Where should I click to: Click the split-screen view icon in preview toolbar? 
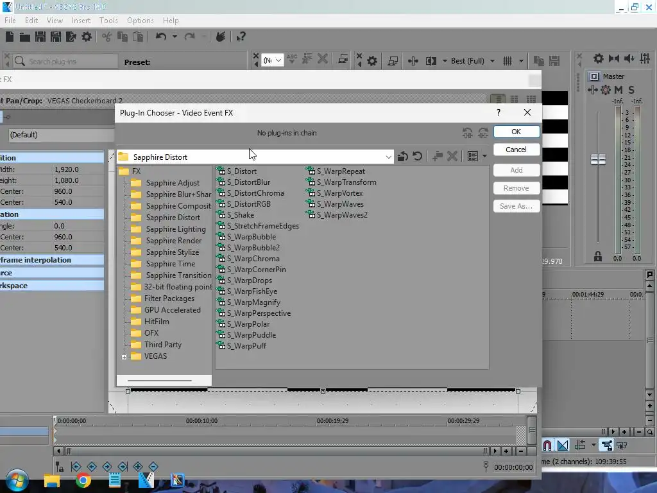coord(431,61)
